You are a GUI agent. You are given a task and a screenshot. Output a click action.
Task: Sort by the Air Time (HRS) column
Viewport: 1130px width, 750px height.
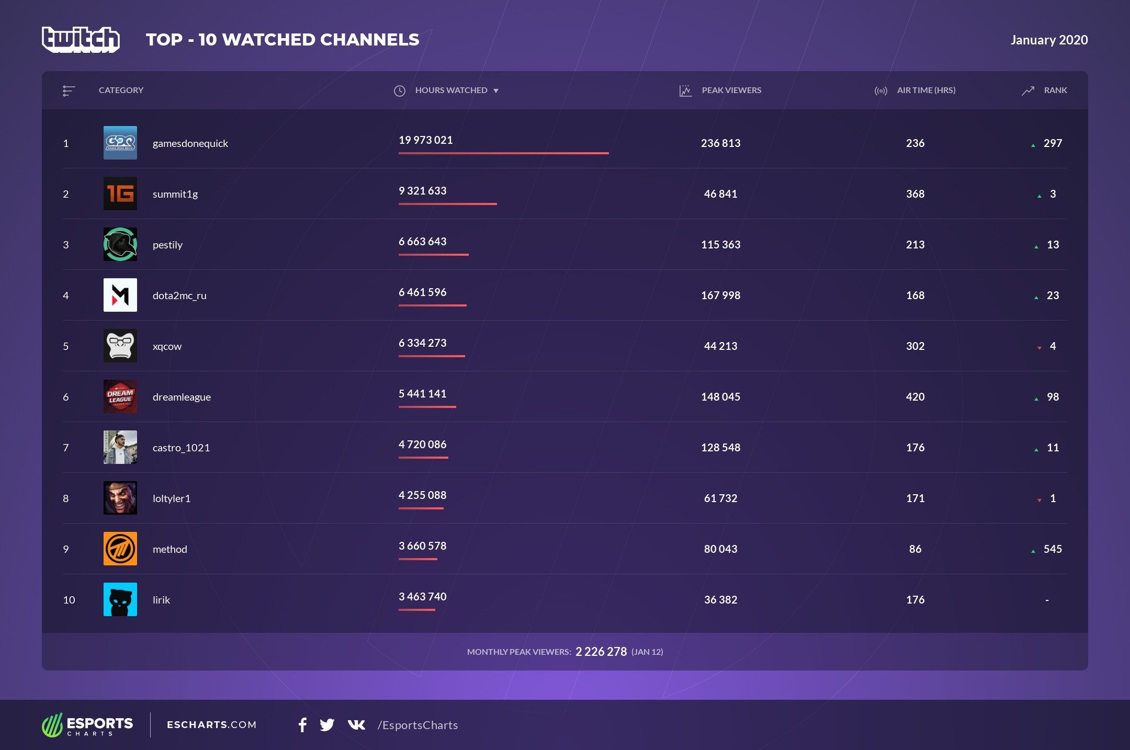pyautogui.click(x=926, y=90)
